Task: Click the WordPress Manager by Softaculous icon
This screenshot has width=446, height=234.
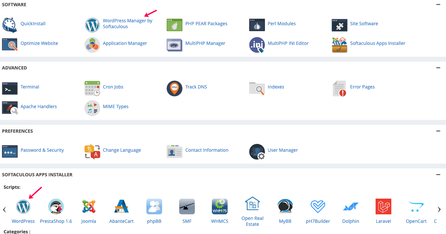Action: tap(92, 25)
